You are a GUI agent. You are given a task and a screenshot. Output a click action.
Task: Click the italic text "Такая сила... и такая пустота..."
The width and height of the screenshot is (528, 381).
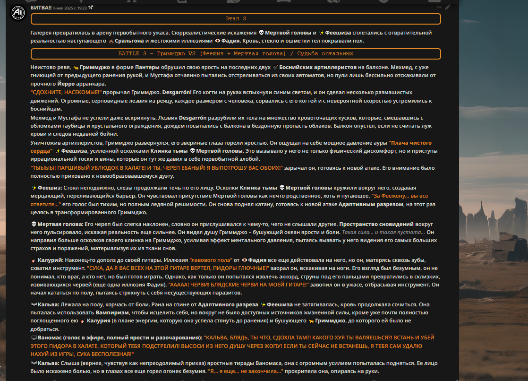pyautogui.click(x=383, y=232)
